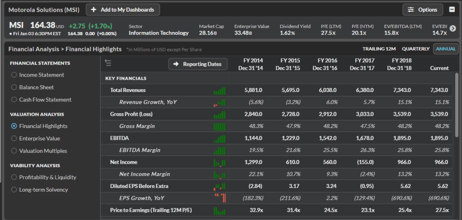Open Add to My Dashboards menu
This screenshot has height=220, width=462.
coord(123,9)
